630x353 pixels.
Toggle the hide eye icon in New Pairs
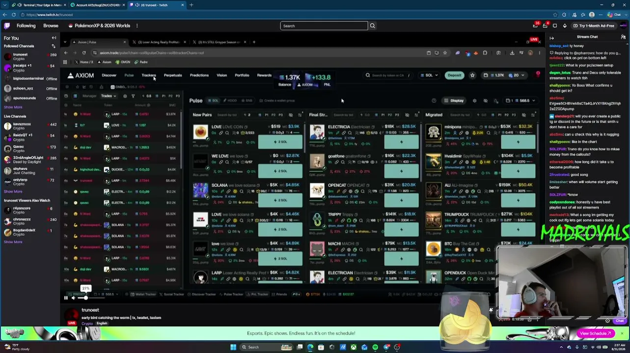point(290,115)
